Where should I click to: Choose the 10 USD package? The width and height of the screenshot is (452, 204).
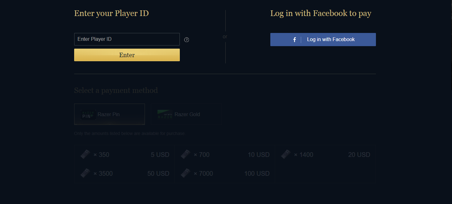225,154
